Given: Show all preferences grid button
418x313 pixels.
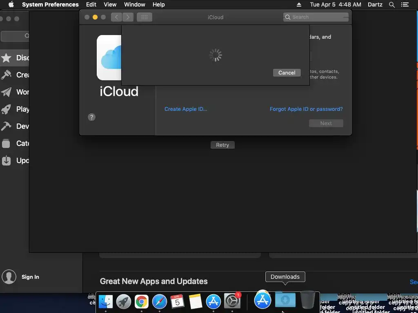Looking at the screenshot, I should pos(145,17).
